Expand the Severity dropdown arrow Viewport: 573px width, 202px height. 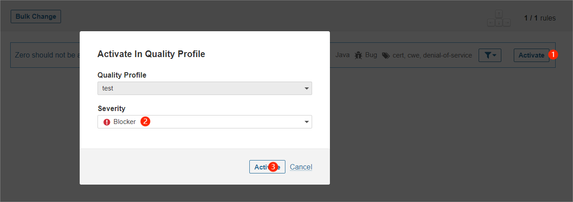306,122
